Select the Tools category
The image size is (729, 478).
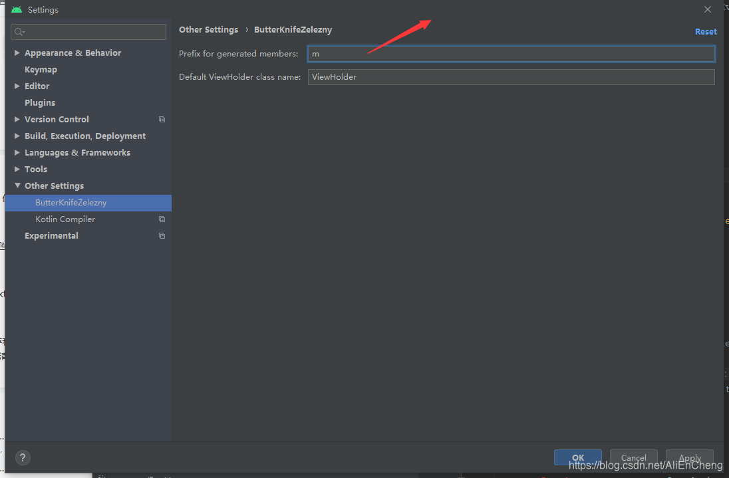36,169
